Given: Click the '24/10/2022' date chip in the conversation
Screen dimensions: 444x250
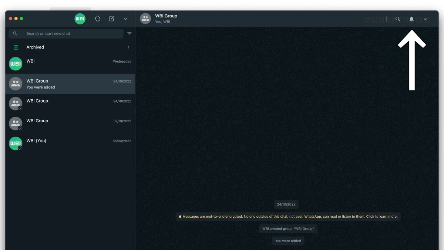Looking at the screenshot, I should (x=286, y=204).
